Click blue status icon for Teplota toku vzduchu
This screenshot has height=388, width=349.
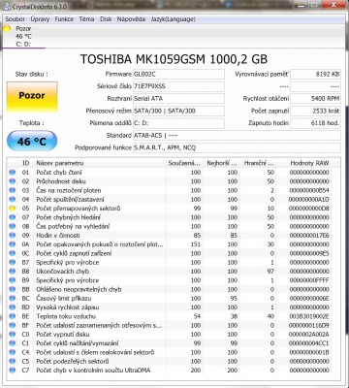[x=13, y=316]
